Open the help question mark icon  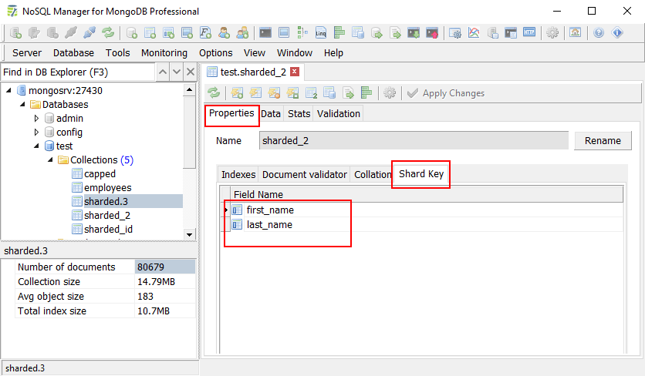coord(599,33)
